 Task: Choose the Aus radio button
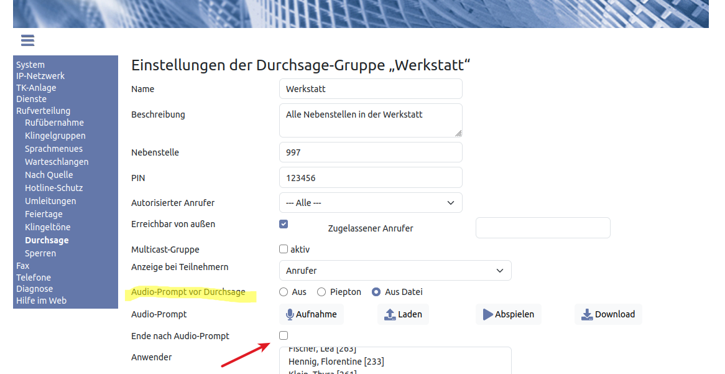click(x=284, y=292)
